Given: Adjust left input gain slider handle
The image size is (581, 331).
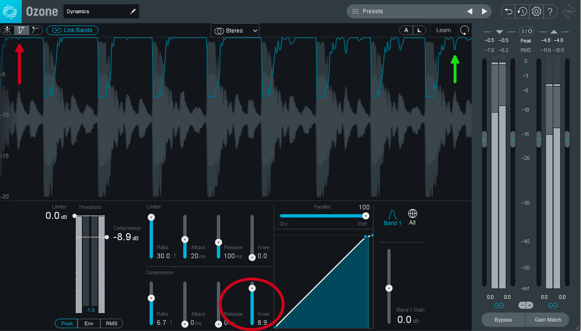Looking at the screenshot, I should [484, 139].
